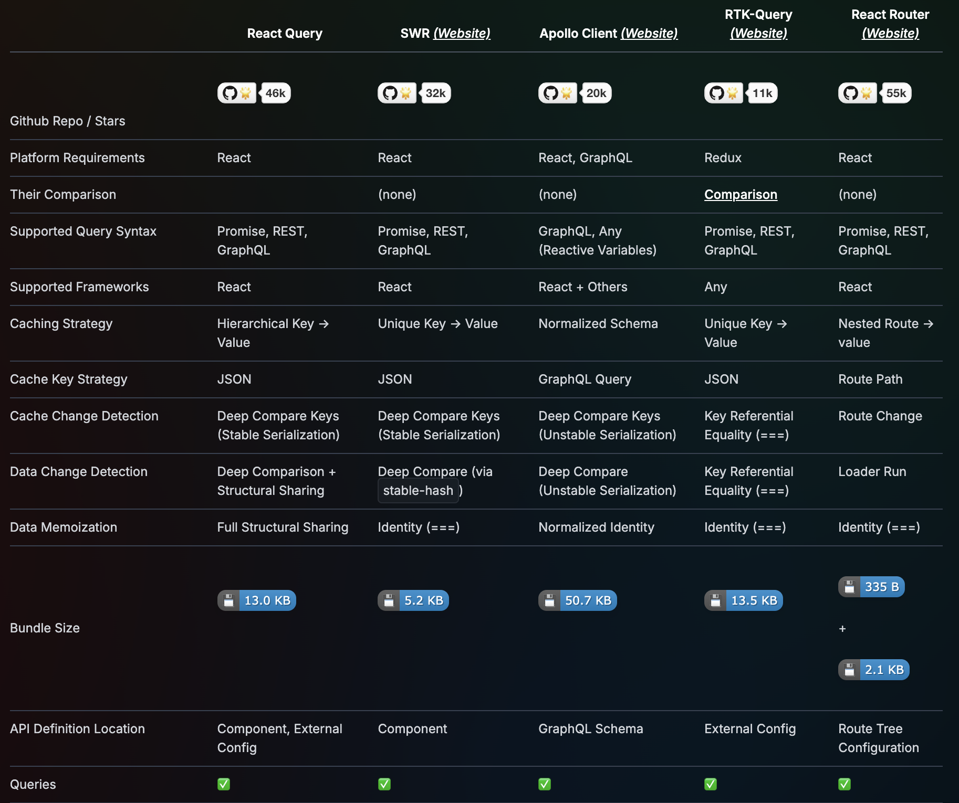Viewport: 959px width, 803px height.
Task: Select the 'Github Repo / Stars' row label
Action: pos(68,121)
